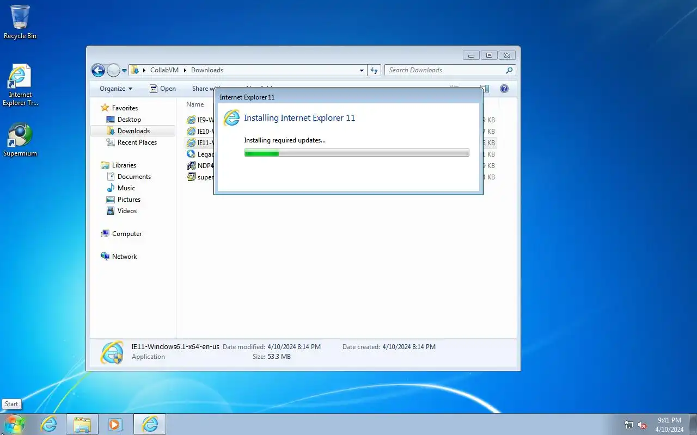The image size is (697, 435).
Task: Refresh the Downloads folder
Action: click(x=374, y=70)
